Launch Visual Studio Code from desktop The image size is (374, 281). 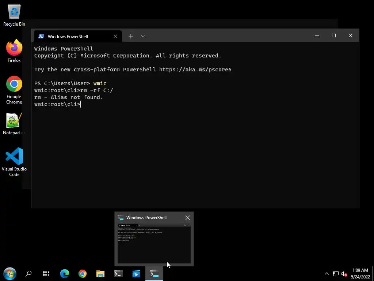[14, 162]
